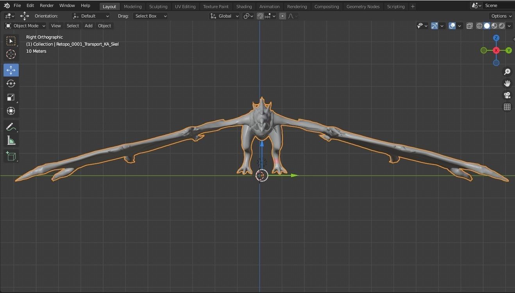The width and height of the screenshot is (515, 293).
Task: Select the Measure tool
Action: click(x=11, y=140)
